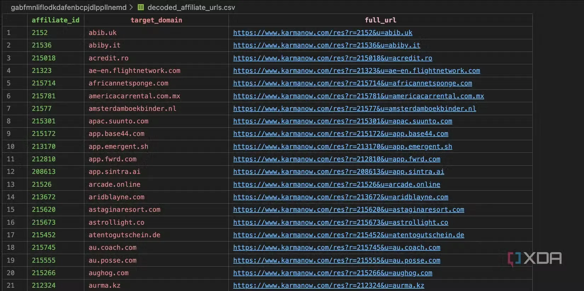Sort by the target_domain column header
584x291 pixels.
[156, 20]
